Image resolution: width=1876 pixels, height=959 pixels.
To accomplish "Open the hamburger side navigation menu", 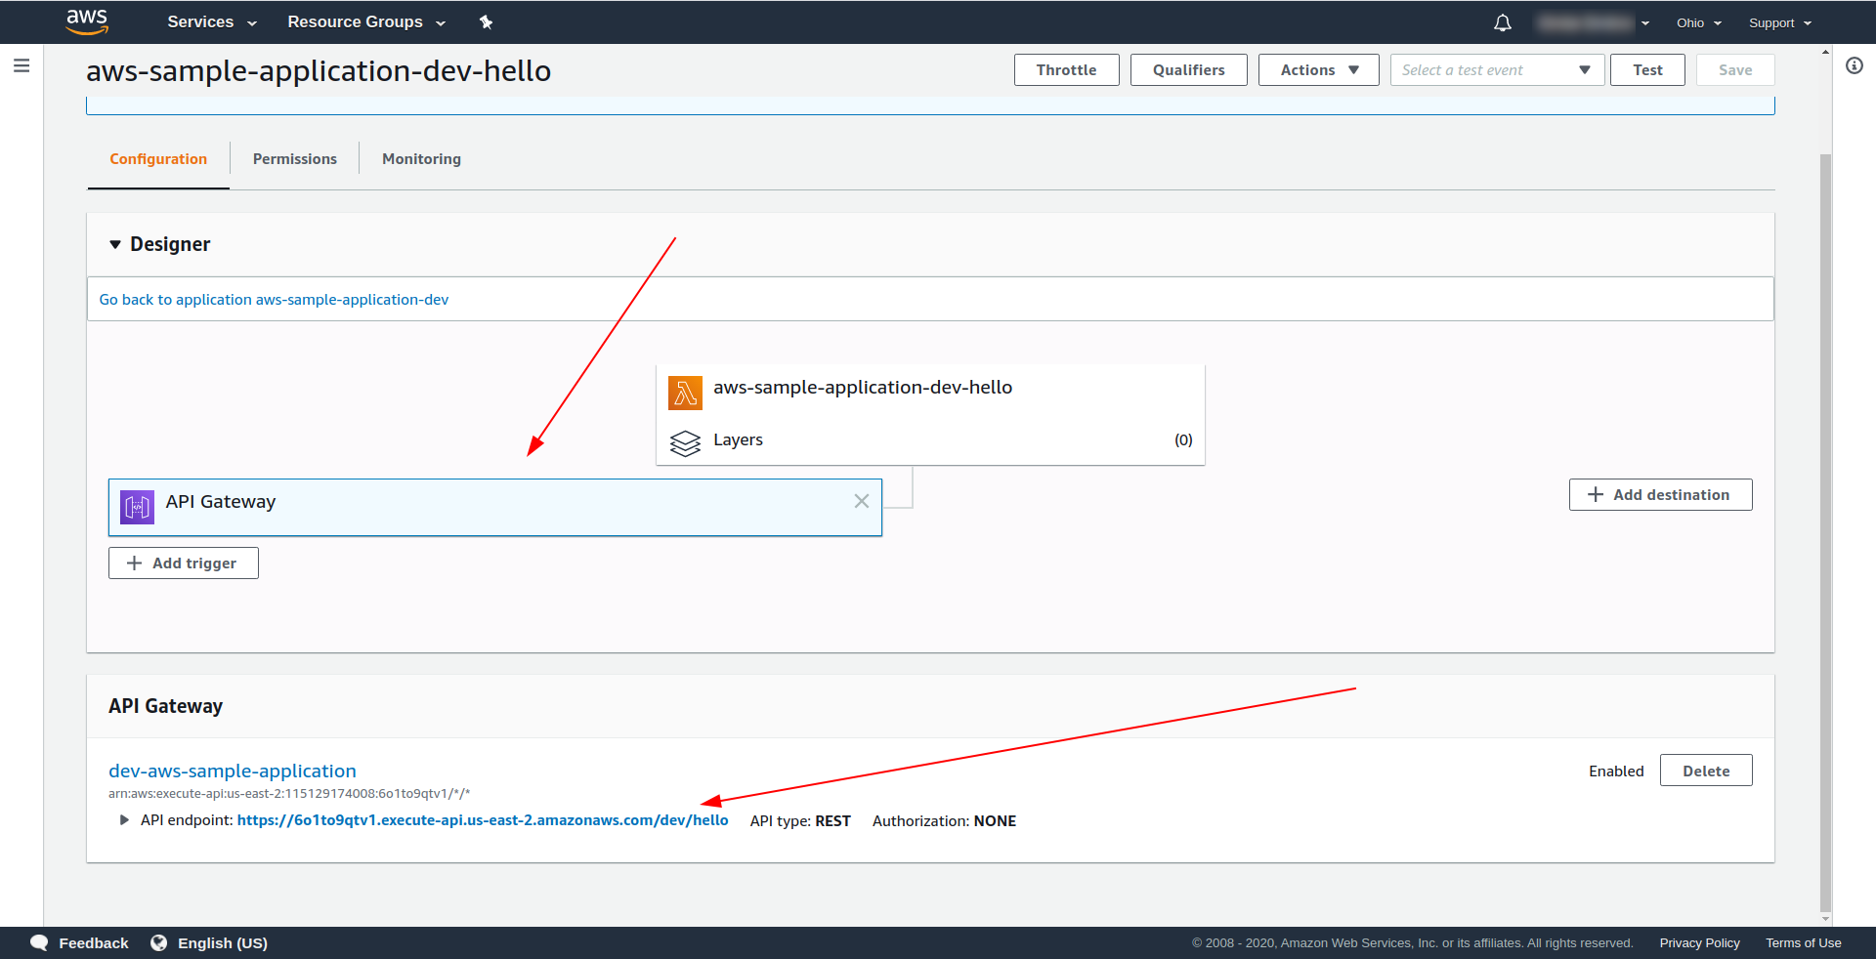I will pos(21,65).
